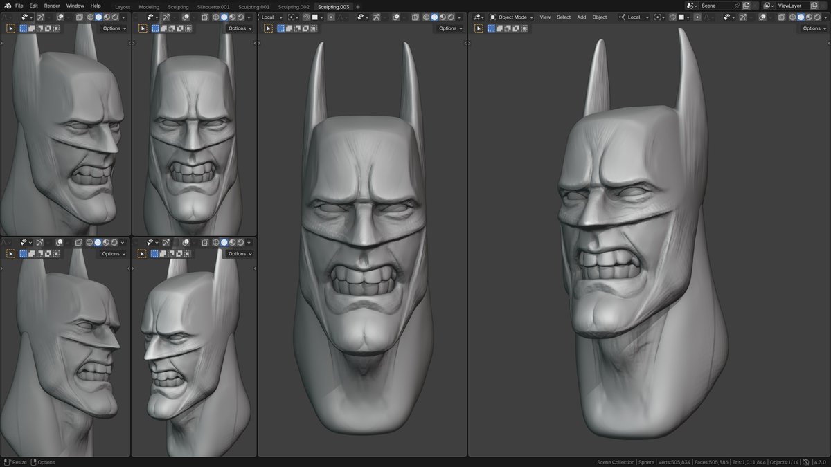Viewport: 831px width, 467px height.
Task: Set center viewport to material preview
Action: tap(443, 17)
